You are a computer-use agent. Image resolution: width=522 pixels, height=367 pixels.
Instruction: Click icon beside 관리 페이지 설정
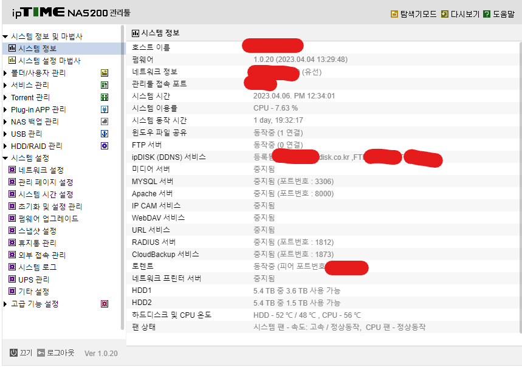point(12,182)
